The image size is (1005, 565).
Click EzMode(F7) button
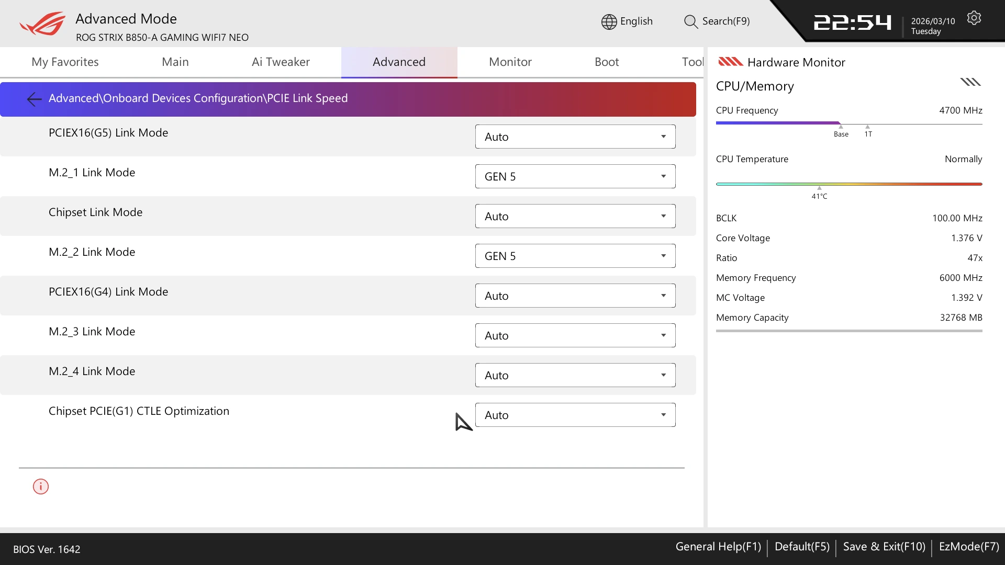tap(969, 547)
